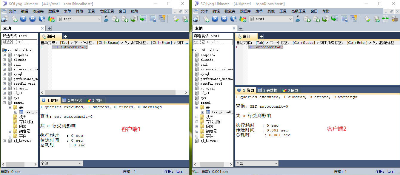
Task: Select rf_mysql database in right window
Action: 207,88
